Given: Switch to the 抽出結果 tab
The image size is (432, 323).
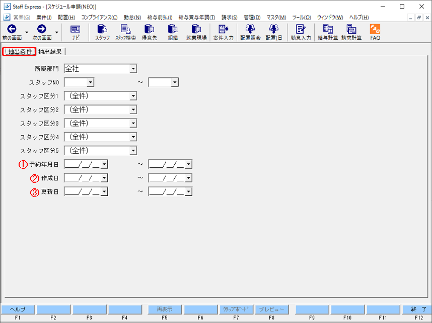Looking at the screenshot, I should click(50, 52).
